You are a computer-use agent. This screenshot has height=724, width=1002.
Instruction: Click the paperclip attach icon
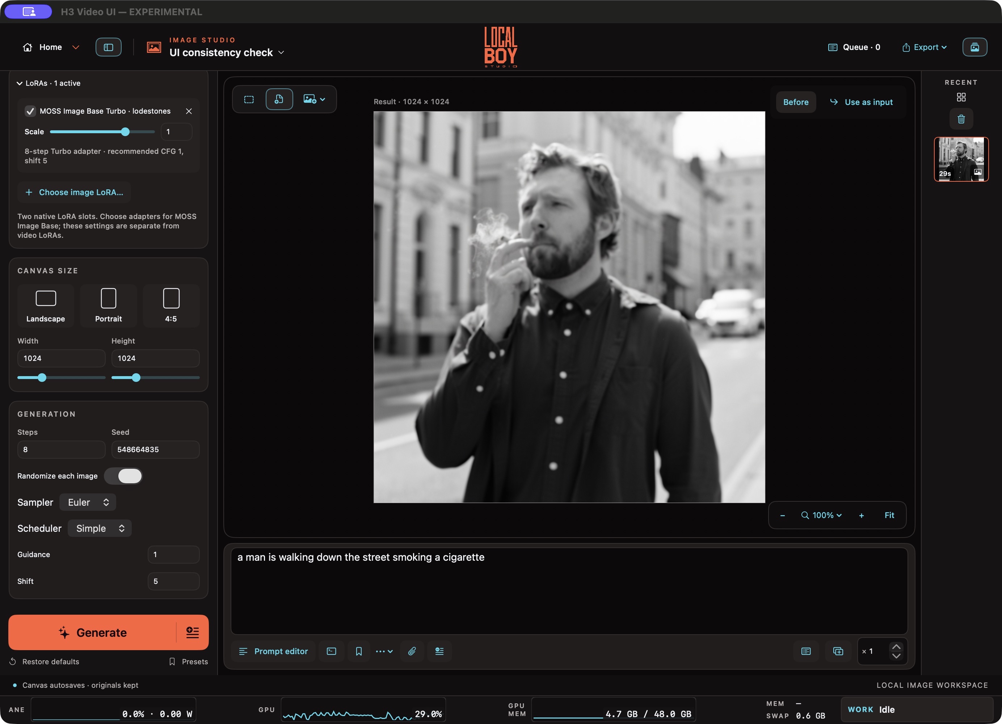click(412, 651)
